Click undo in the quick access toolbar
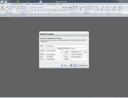 [x=1, y=16]
